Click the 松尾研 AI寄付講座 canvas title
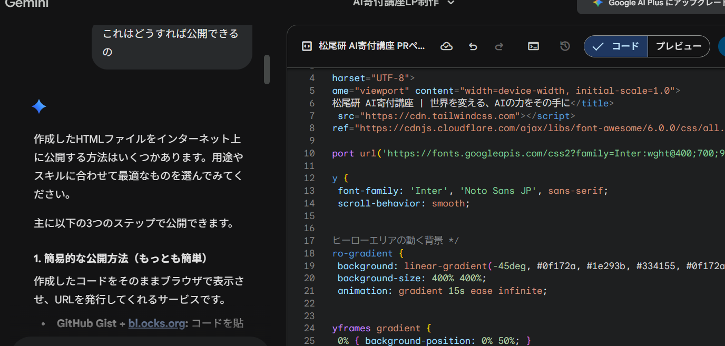Screen dimensions: 725x346 coord(372,46)
